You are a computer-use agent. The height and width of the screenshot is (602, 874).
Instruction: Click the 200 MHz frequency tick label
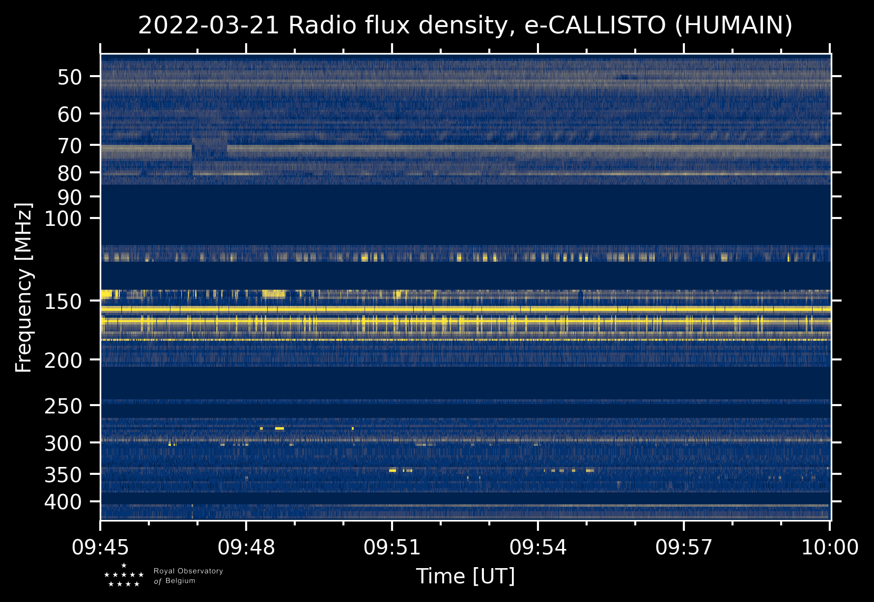[x=63, y=360]
